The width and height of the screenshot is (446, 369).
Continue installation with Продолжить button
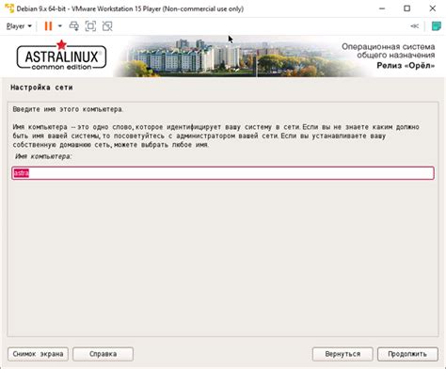point(407,354)
